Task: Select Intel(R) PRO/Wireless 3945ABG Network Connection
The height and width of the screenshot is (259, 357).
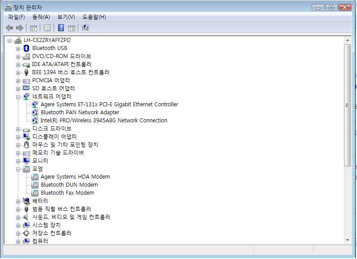Action: [104, 121]
